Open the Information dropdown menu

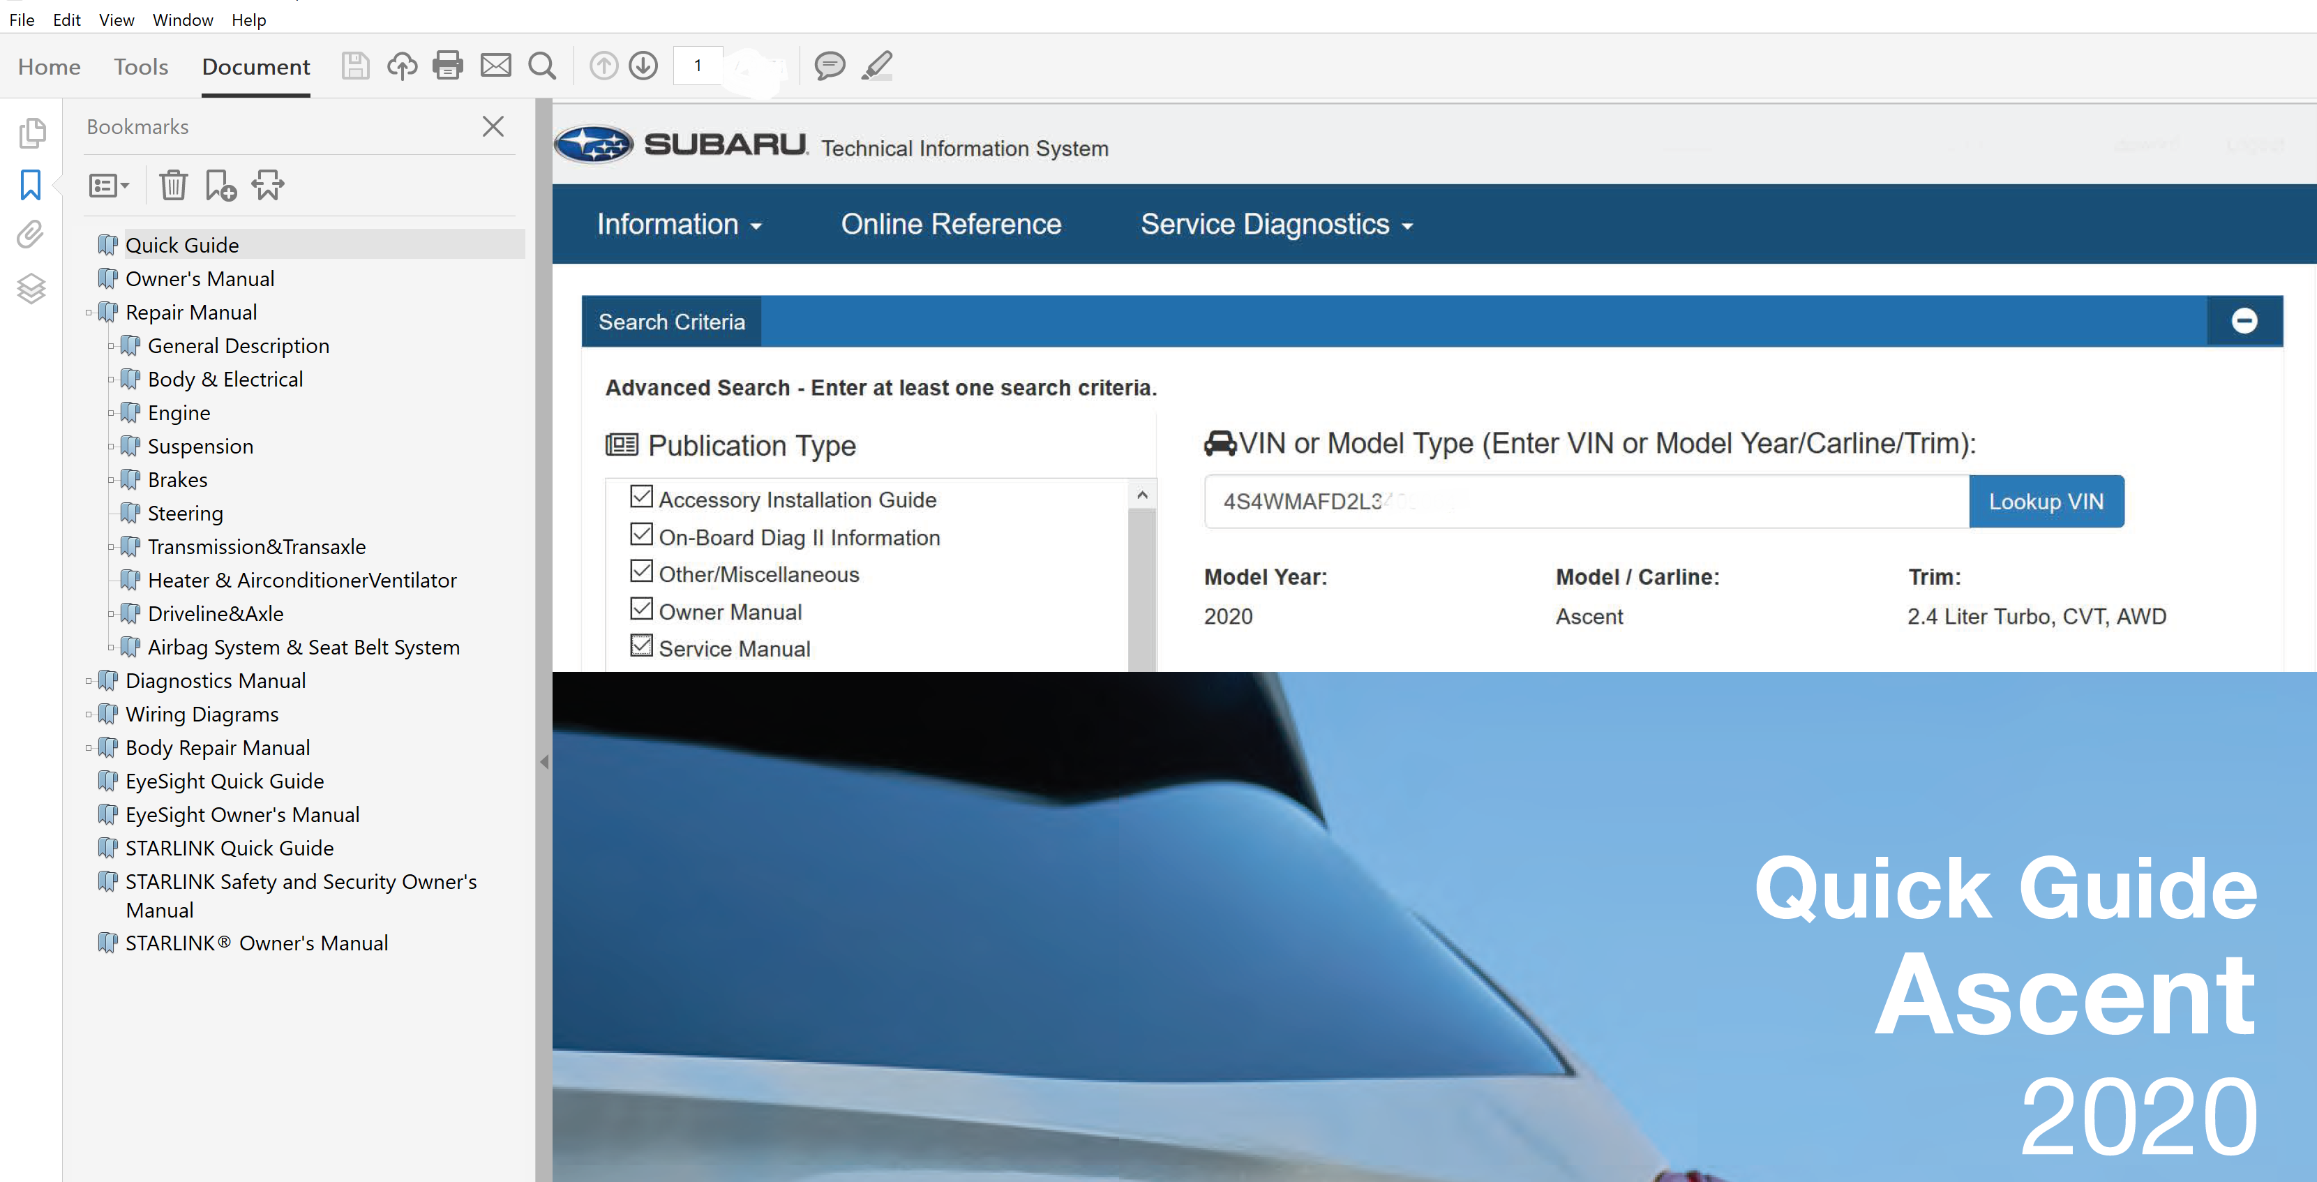(x=679, y=224)
